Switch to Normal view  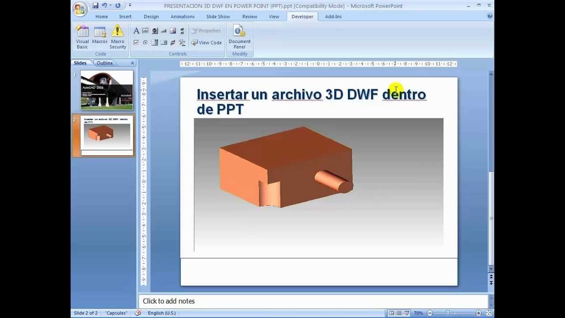392,313
